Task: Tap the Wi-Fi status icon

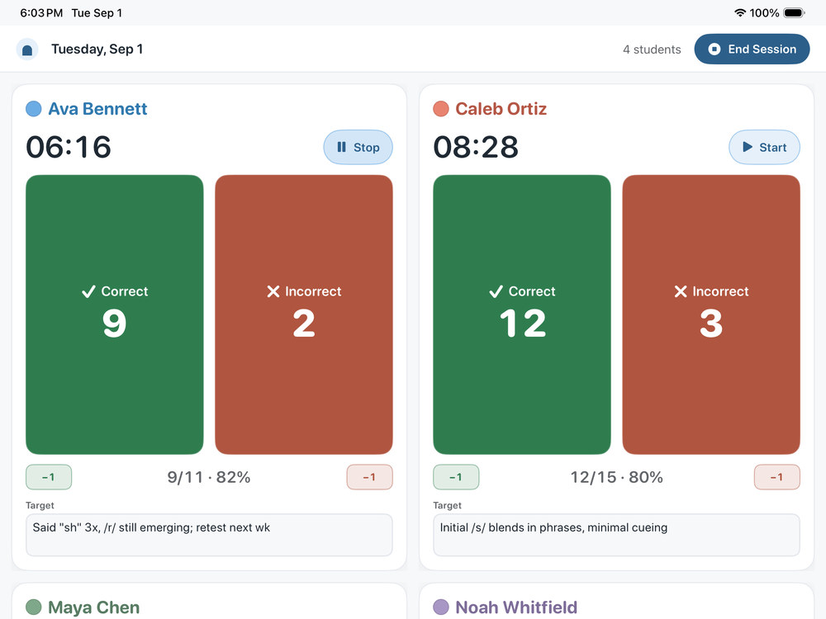Action: click(740, 12)
